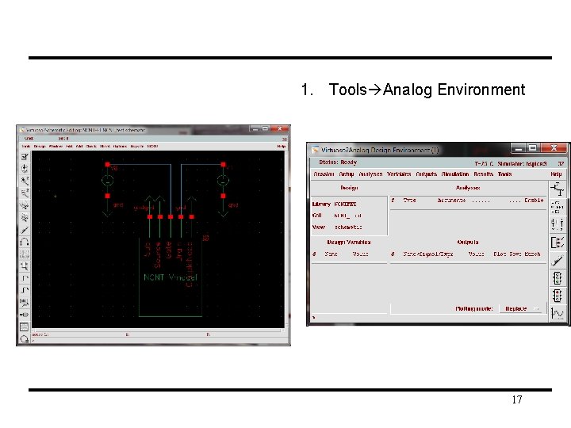Click the Simulator name text in status line
The image size is (571, 428).
pyautogui.click(x=522, y=164)
